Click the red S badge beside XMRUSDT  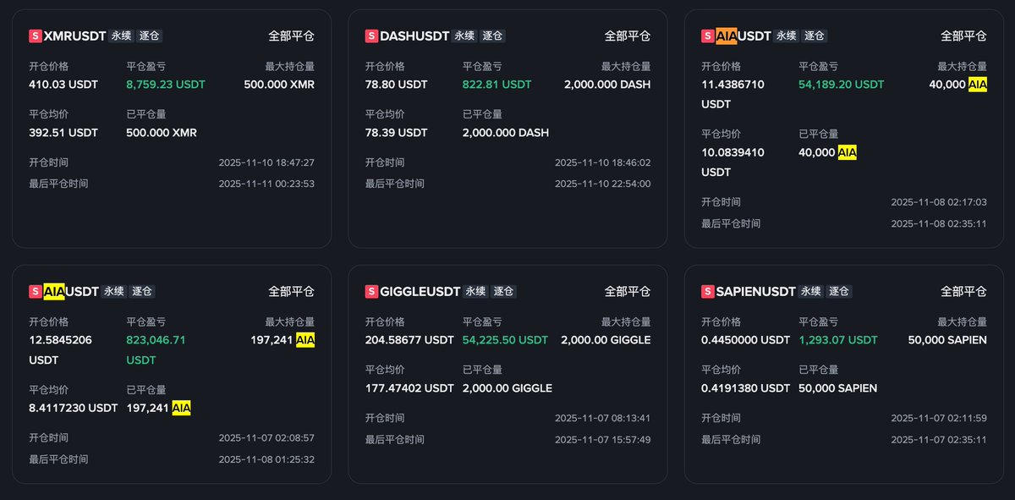pyautogui.click(x=35, y=36)
